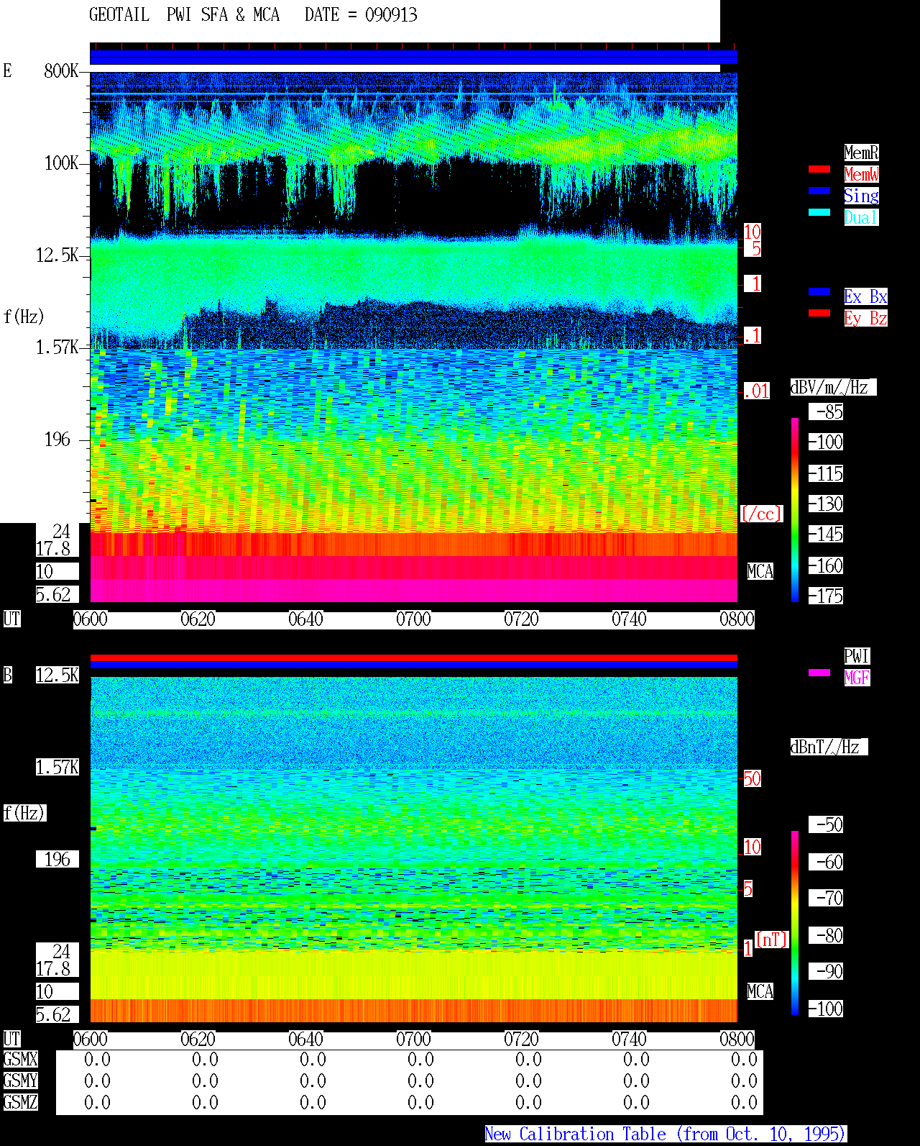The width and height of the screenshot is (920, 1146).
Task: Click the PWI legend label
Action: pyautogui.click(x=857, y=656)
